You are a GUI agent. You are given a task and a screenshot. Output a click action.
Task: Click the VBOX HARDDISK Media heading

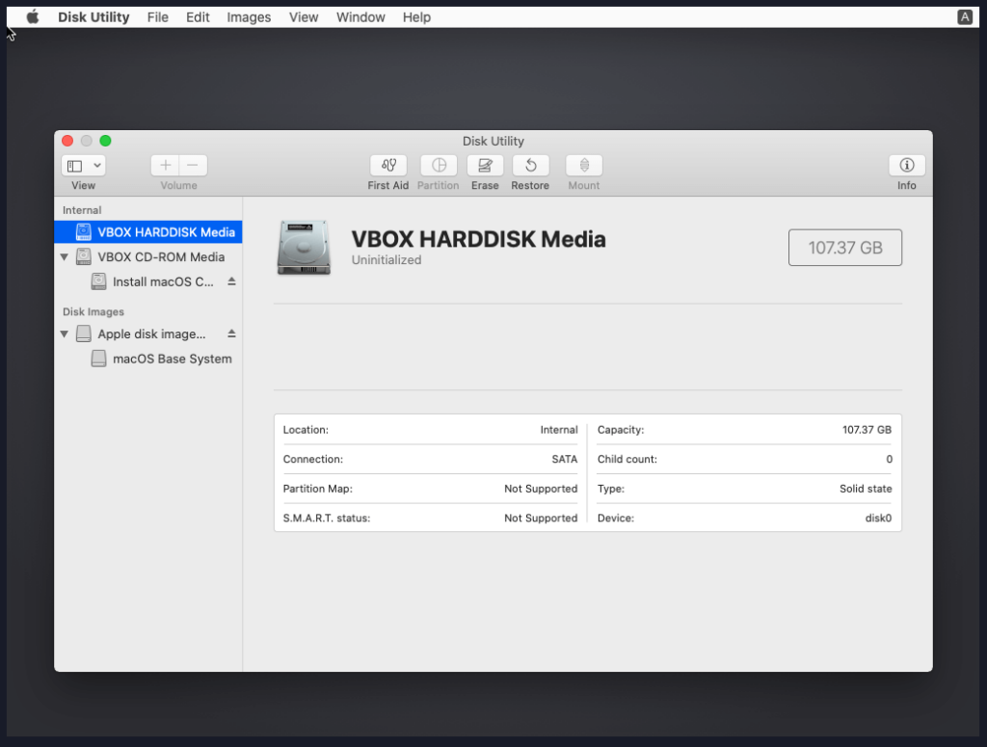(478, 239)
